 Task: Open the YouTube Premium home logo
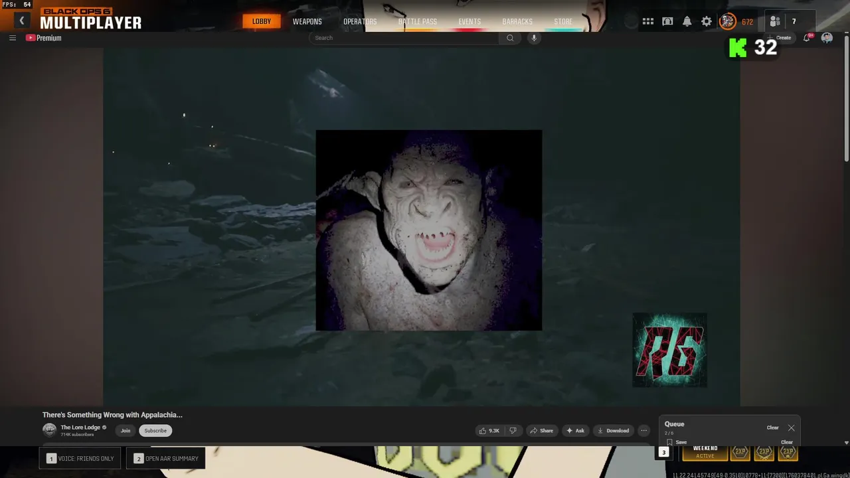pyautogui.click(x=44, y=38)
